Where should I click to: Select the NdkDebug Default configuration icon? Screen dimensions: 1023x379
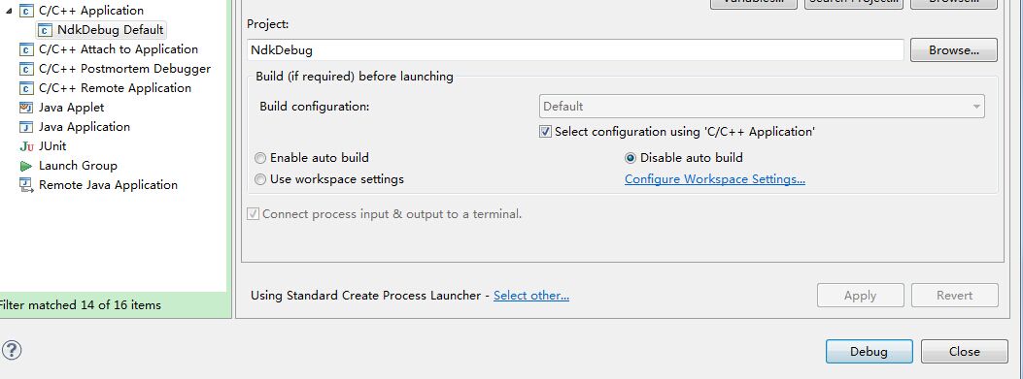pyautogui.click(x=45, y=30)
